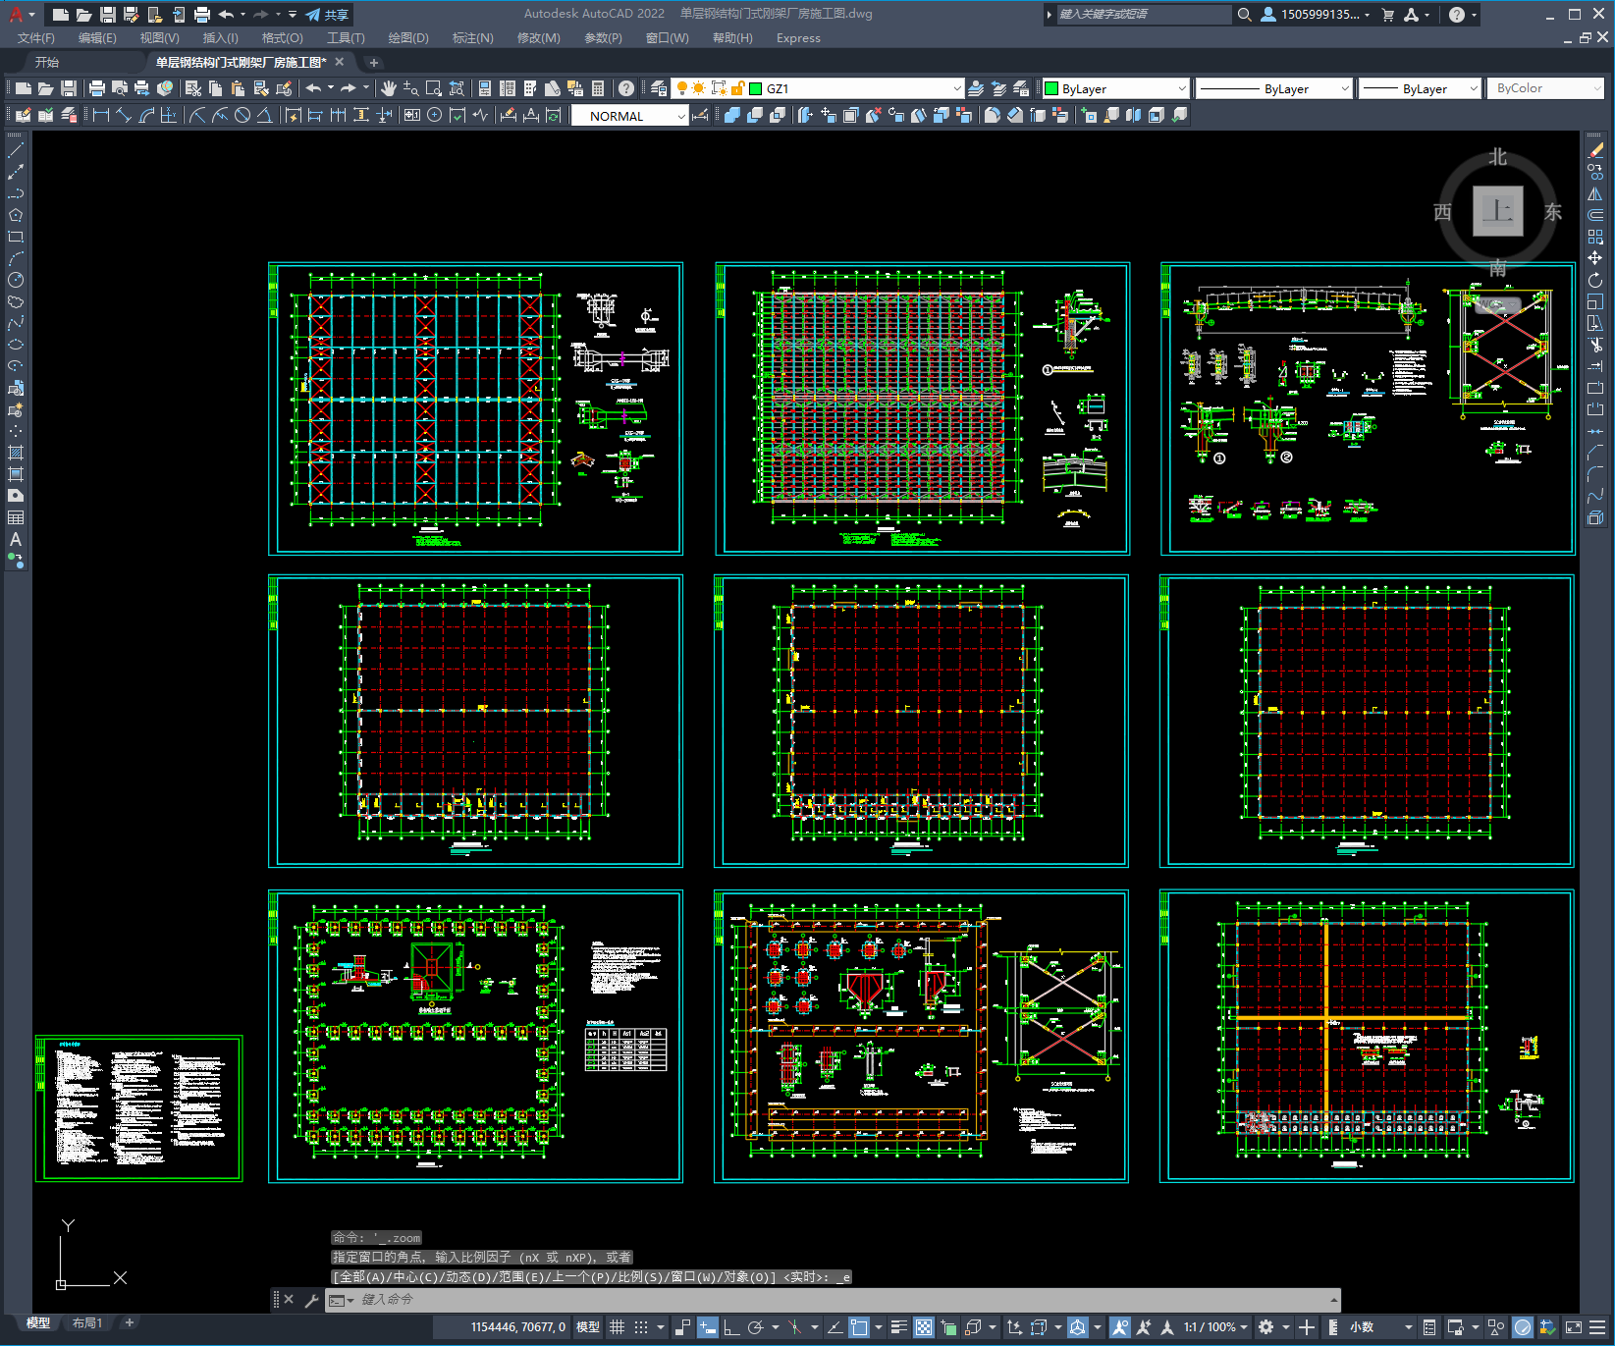
Task: Toggle transparency display in status bar
Action: [x=924, y=1327]
